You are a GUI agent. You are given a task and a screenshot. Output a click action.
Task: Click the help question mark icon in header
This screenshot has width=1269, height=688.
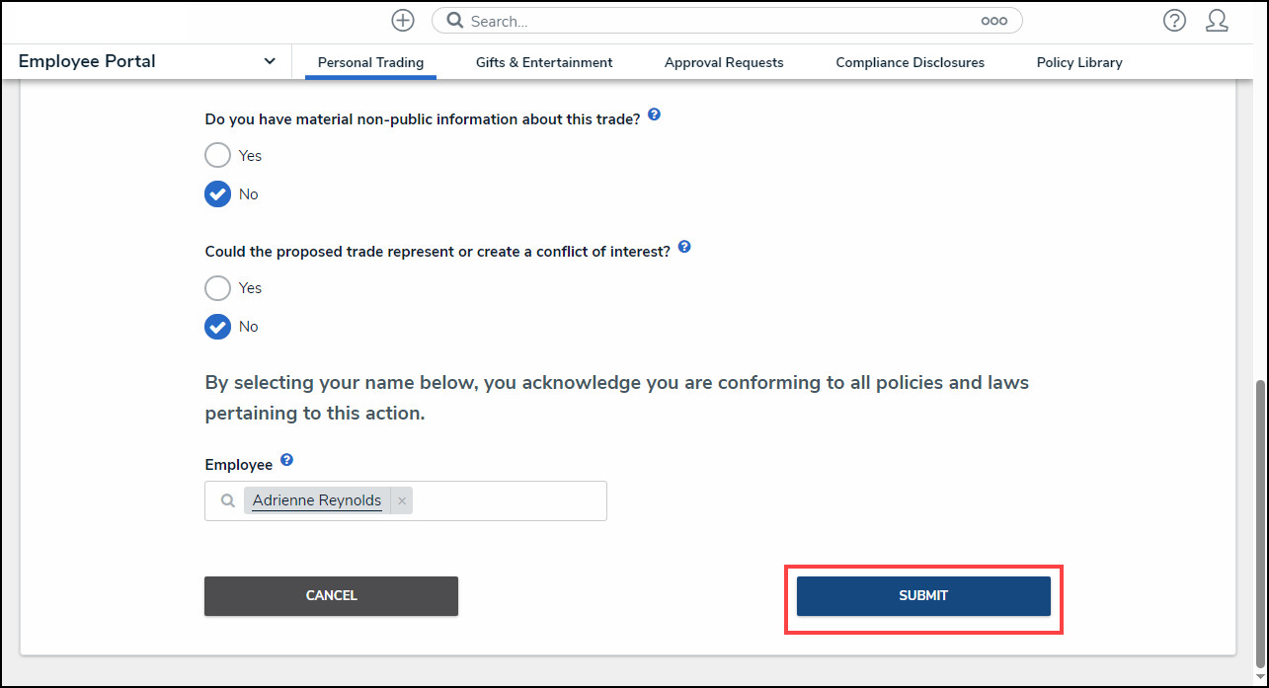pos(1174,20)
